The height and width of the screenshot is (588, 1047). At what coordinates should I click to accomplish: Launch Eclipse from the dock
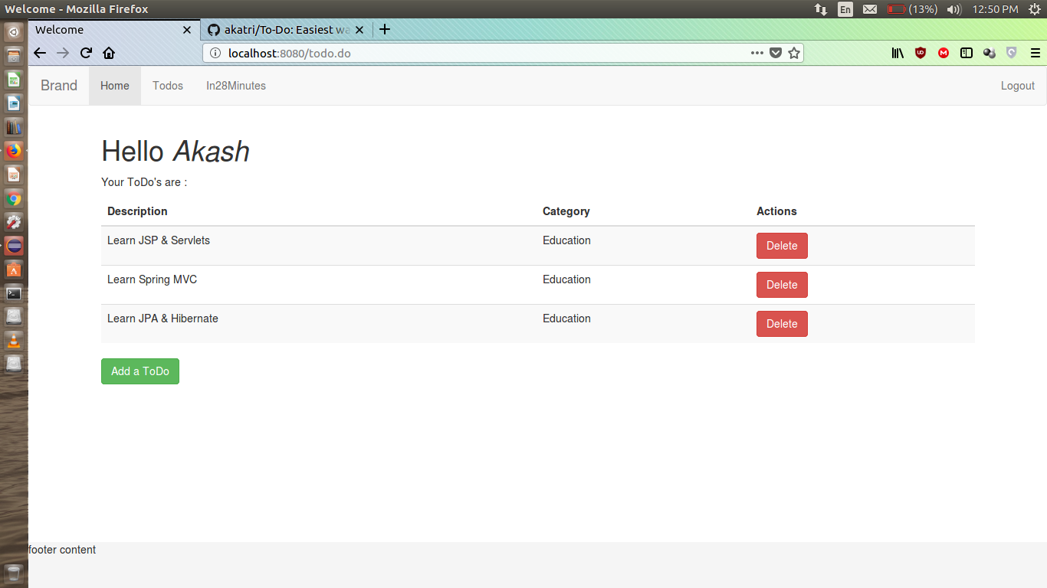(x=14, y=246)
